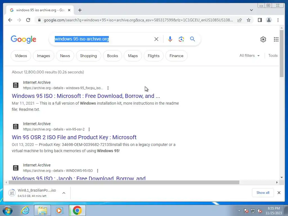Viewport: 288px width, 216px height.
Task: Open the Action Center flag icon
Action: (246, 211)
